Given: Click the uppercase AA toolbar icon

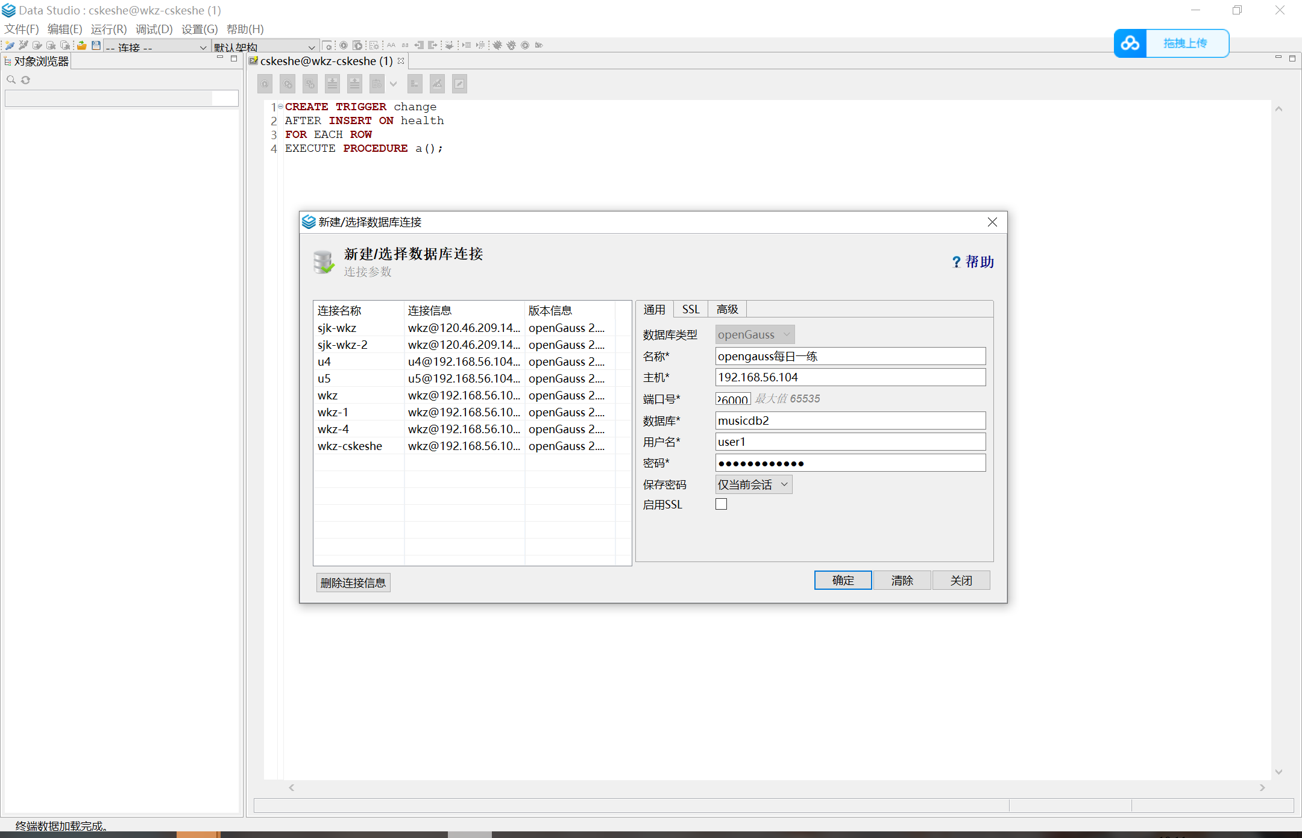Looking at the screenshot, I should [391, 45].
